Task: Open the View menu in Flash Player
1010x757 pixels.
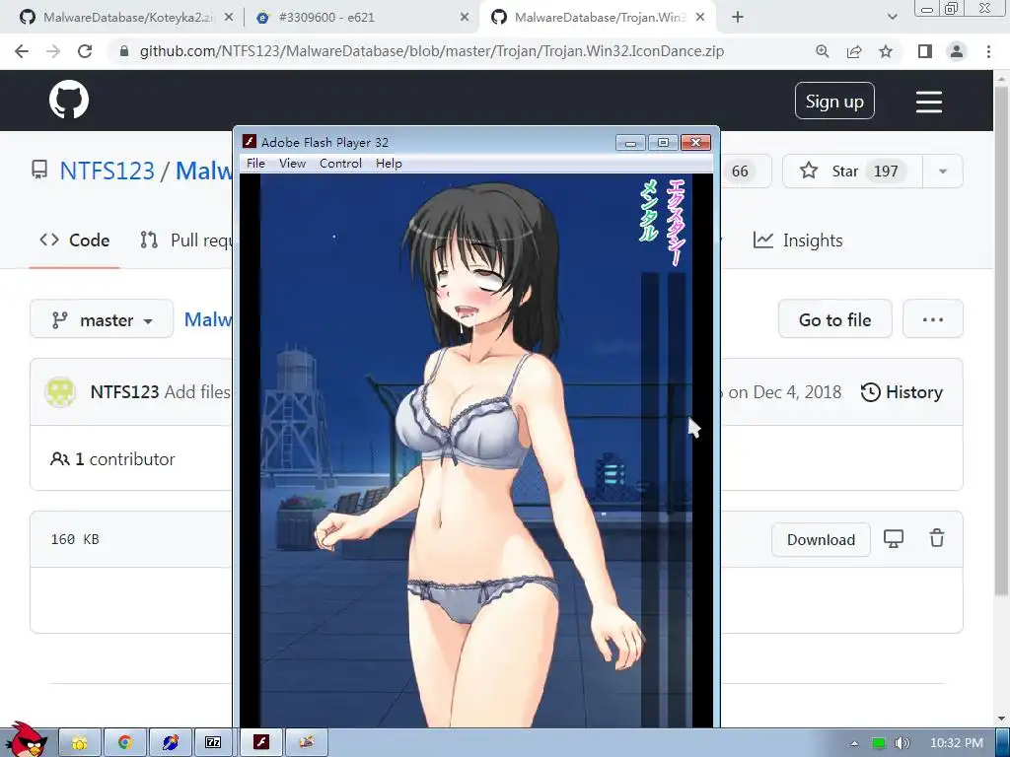Action: pyautogui.click(x=292, y=164)
